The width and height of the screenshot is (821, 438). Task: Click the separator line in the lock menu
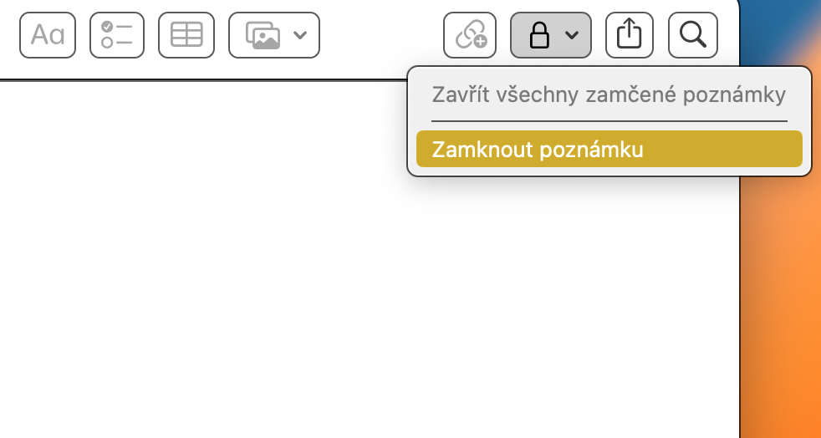(x=609, y=121)
